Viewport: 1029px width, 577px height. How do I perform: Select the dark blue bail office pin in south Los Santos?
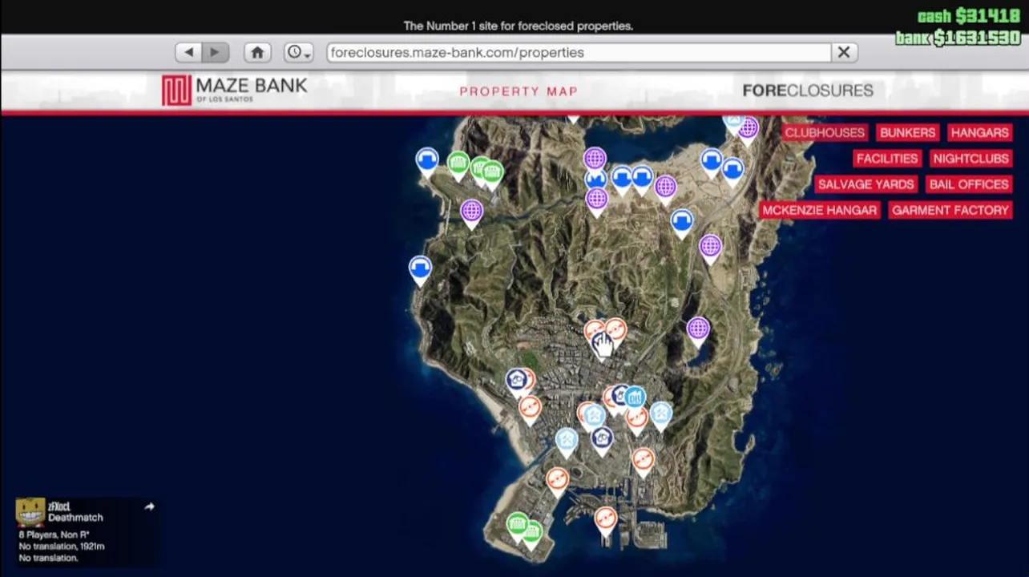click(x=602, y=438)
